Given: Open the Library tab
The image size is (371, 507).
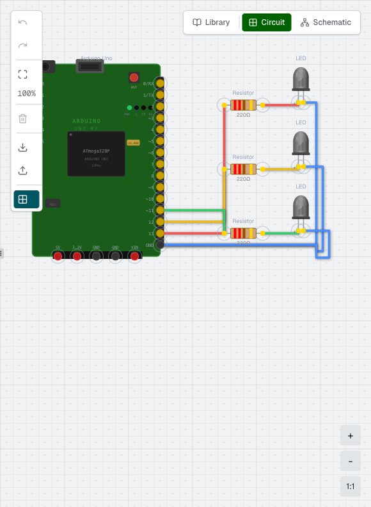Looking at the screenshot, I should [211, 22].
